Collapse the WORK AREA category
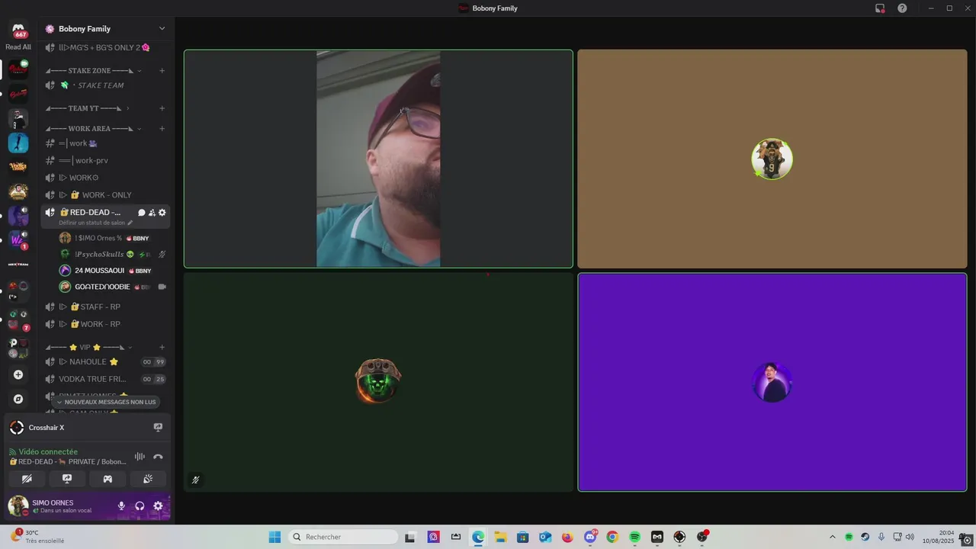 click(x=93, y=129)
